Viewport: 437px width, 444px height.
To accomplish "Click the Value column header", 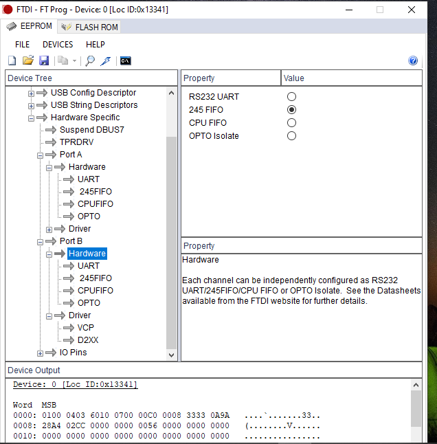I will (x=351, y=78).
